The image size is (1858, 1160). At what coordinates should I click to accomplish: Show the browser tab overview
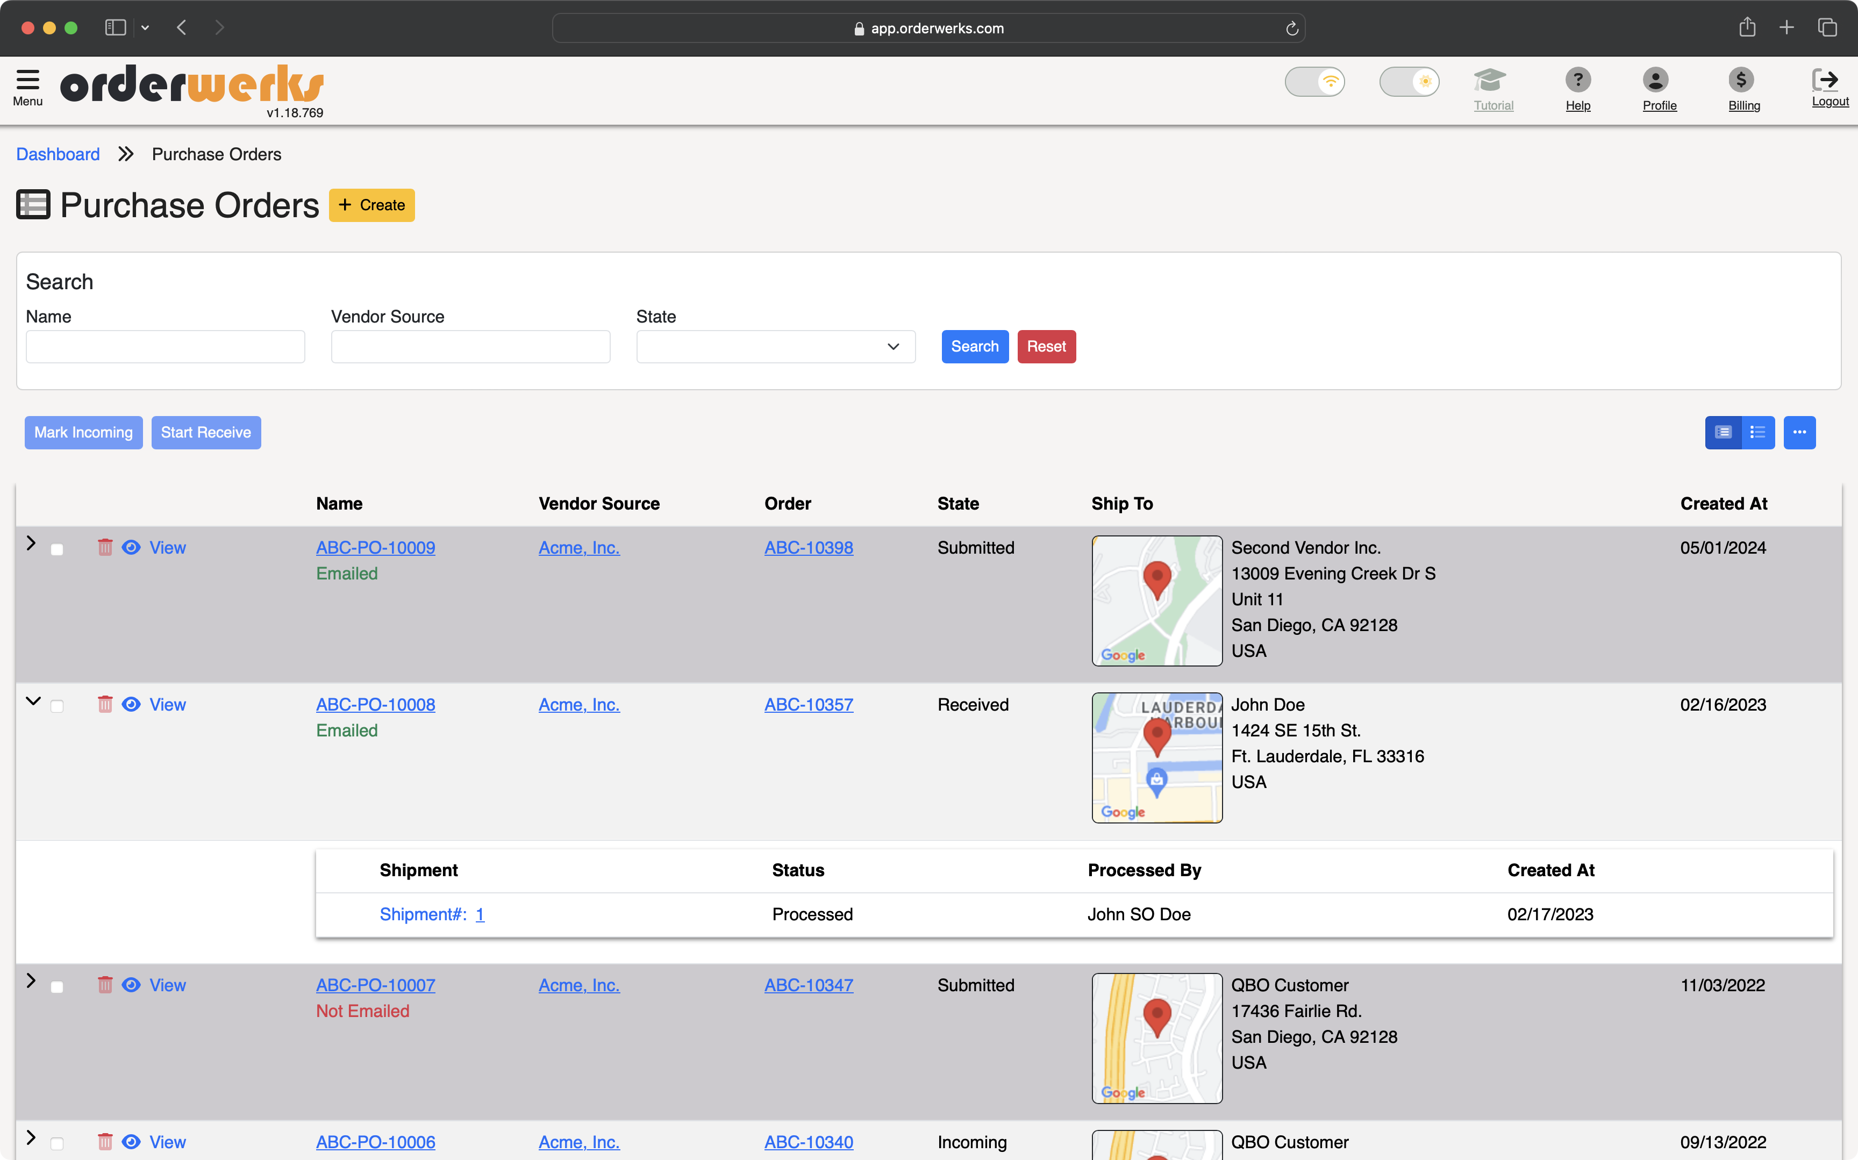[1827, 27]
